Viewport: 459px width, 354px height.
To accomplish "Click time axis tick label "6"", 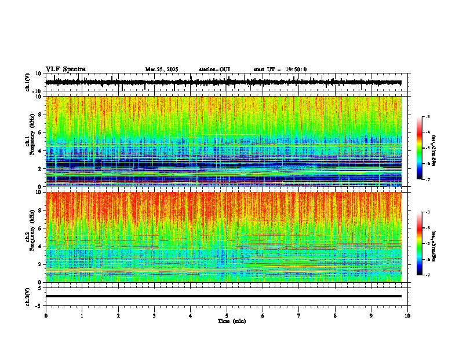I will (x=263, y=315).
